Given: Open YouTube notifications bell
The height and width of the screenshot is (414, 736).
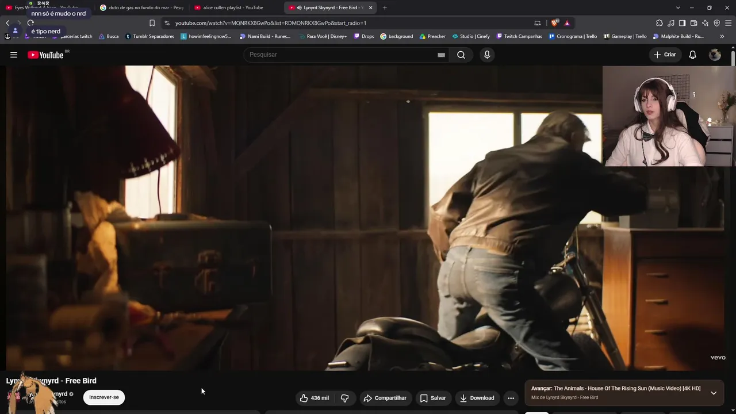Looking at the screenshot, I should (693, 55).
